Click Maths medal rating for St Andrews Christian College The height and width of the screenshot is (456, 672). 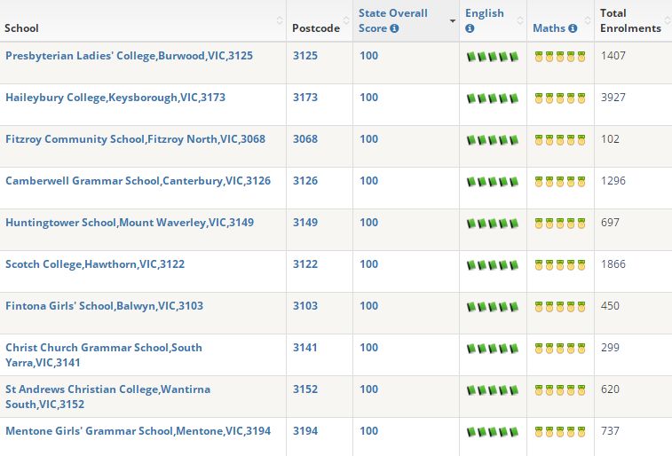[560, 390]
